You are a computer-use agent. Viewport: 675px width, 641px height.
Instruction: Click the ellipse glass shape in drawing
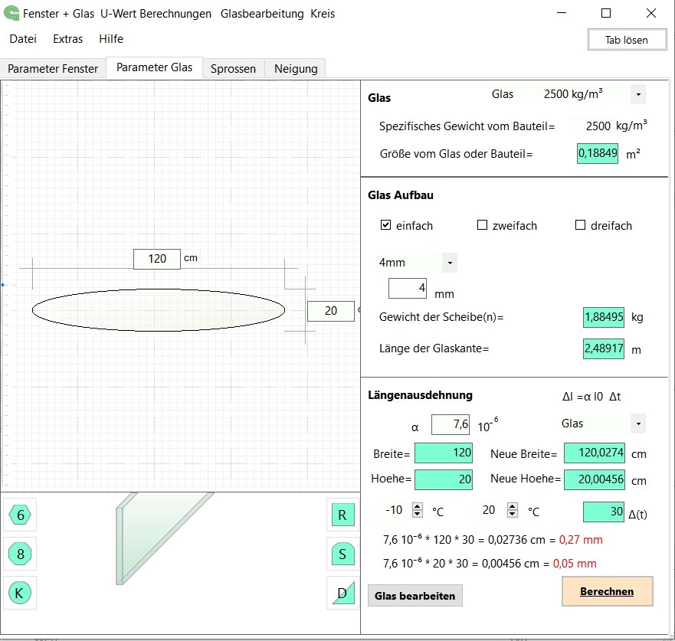tap(159, 310)
